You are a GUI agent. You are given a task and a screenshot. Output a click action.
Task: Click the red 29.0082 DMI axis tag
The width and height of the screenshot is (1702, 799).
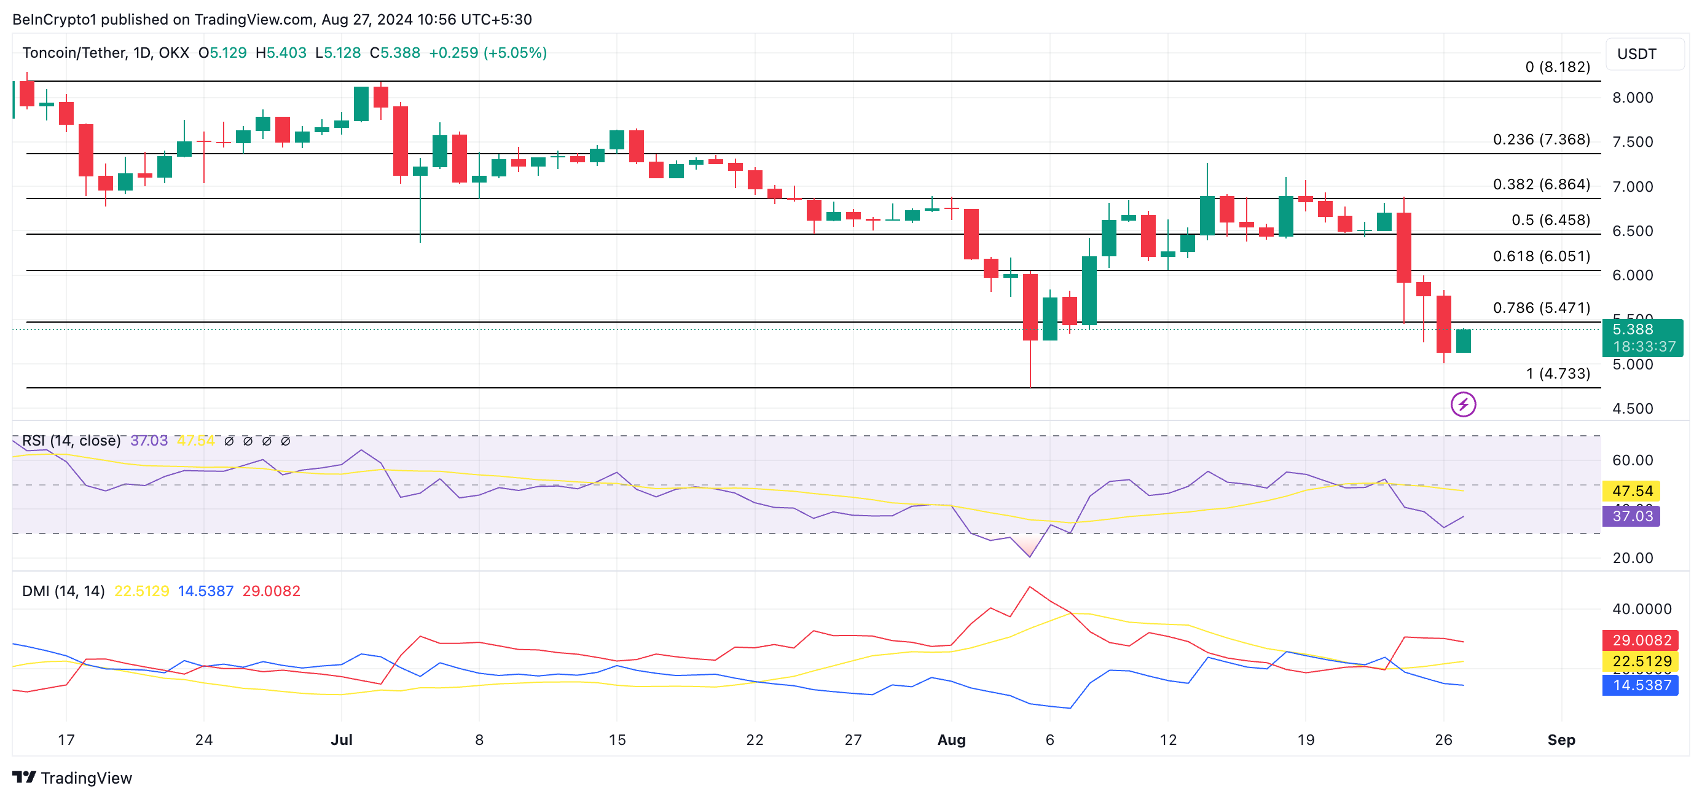pos(1641,640)
